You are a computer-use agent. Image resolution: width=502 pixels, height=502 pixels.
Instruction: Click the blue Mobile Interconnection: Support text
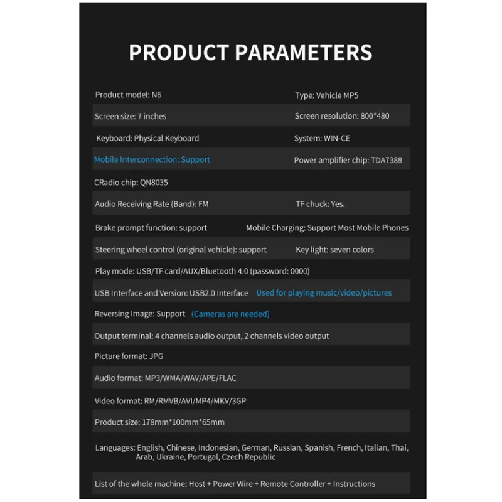tap(152, 159)
